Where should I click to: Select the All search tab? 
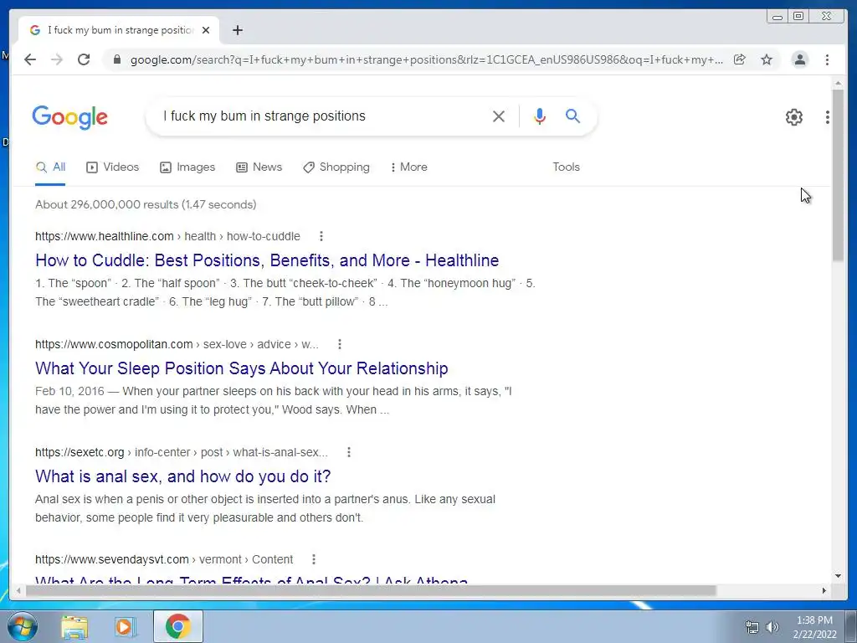50,167
